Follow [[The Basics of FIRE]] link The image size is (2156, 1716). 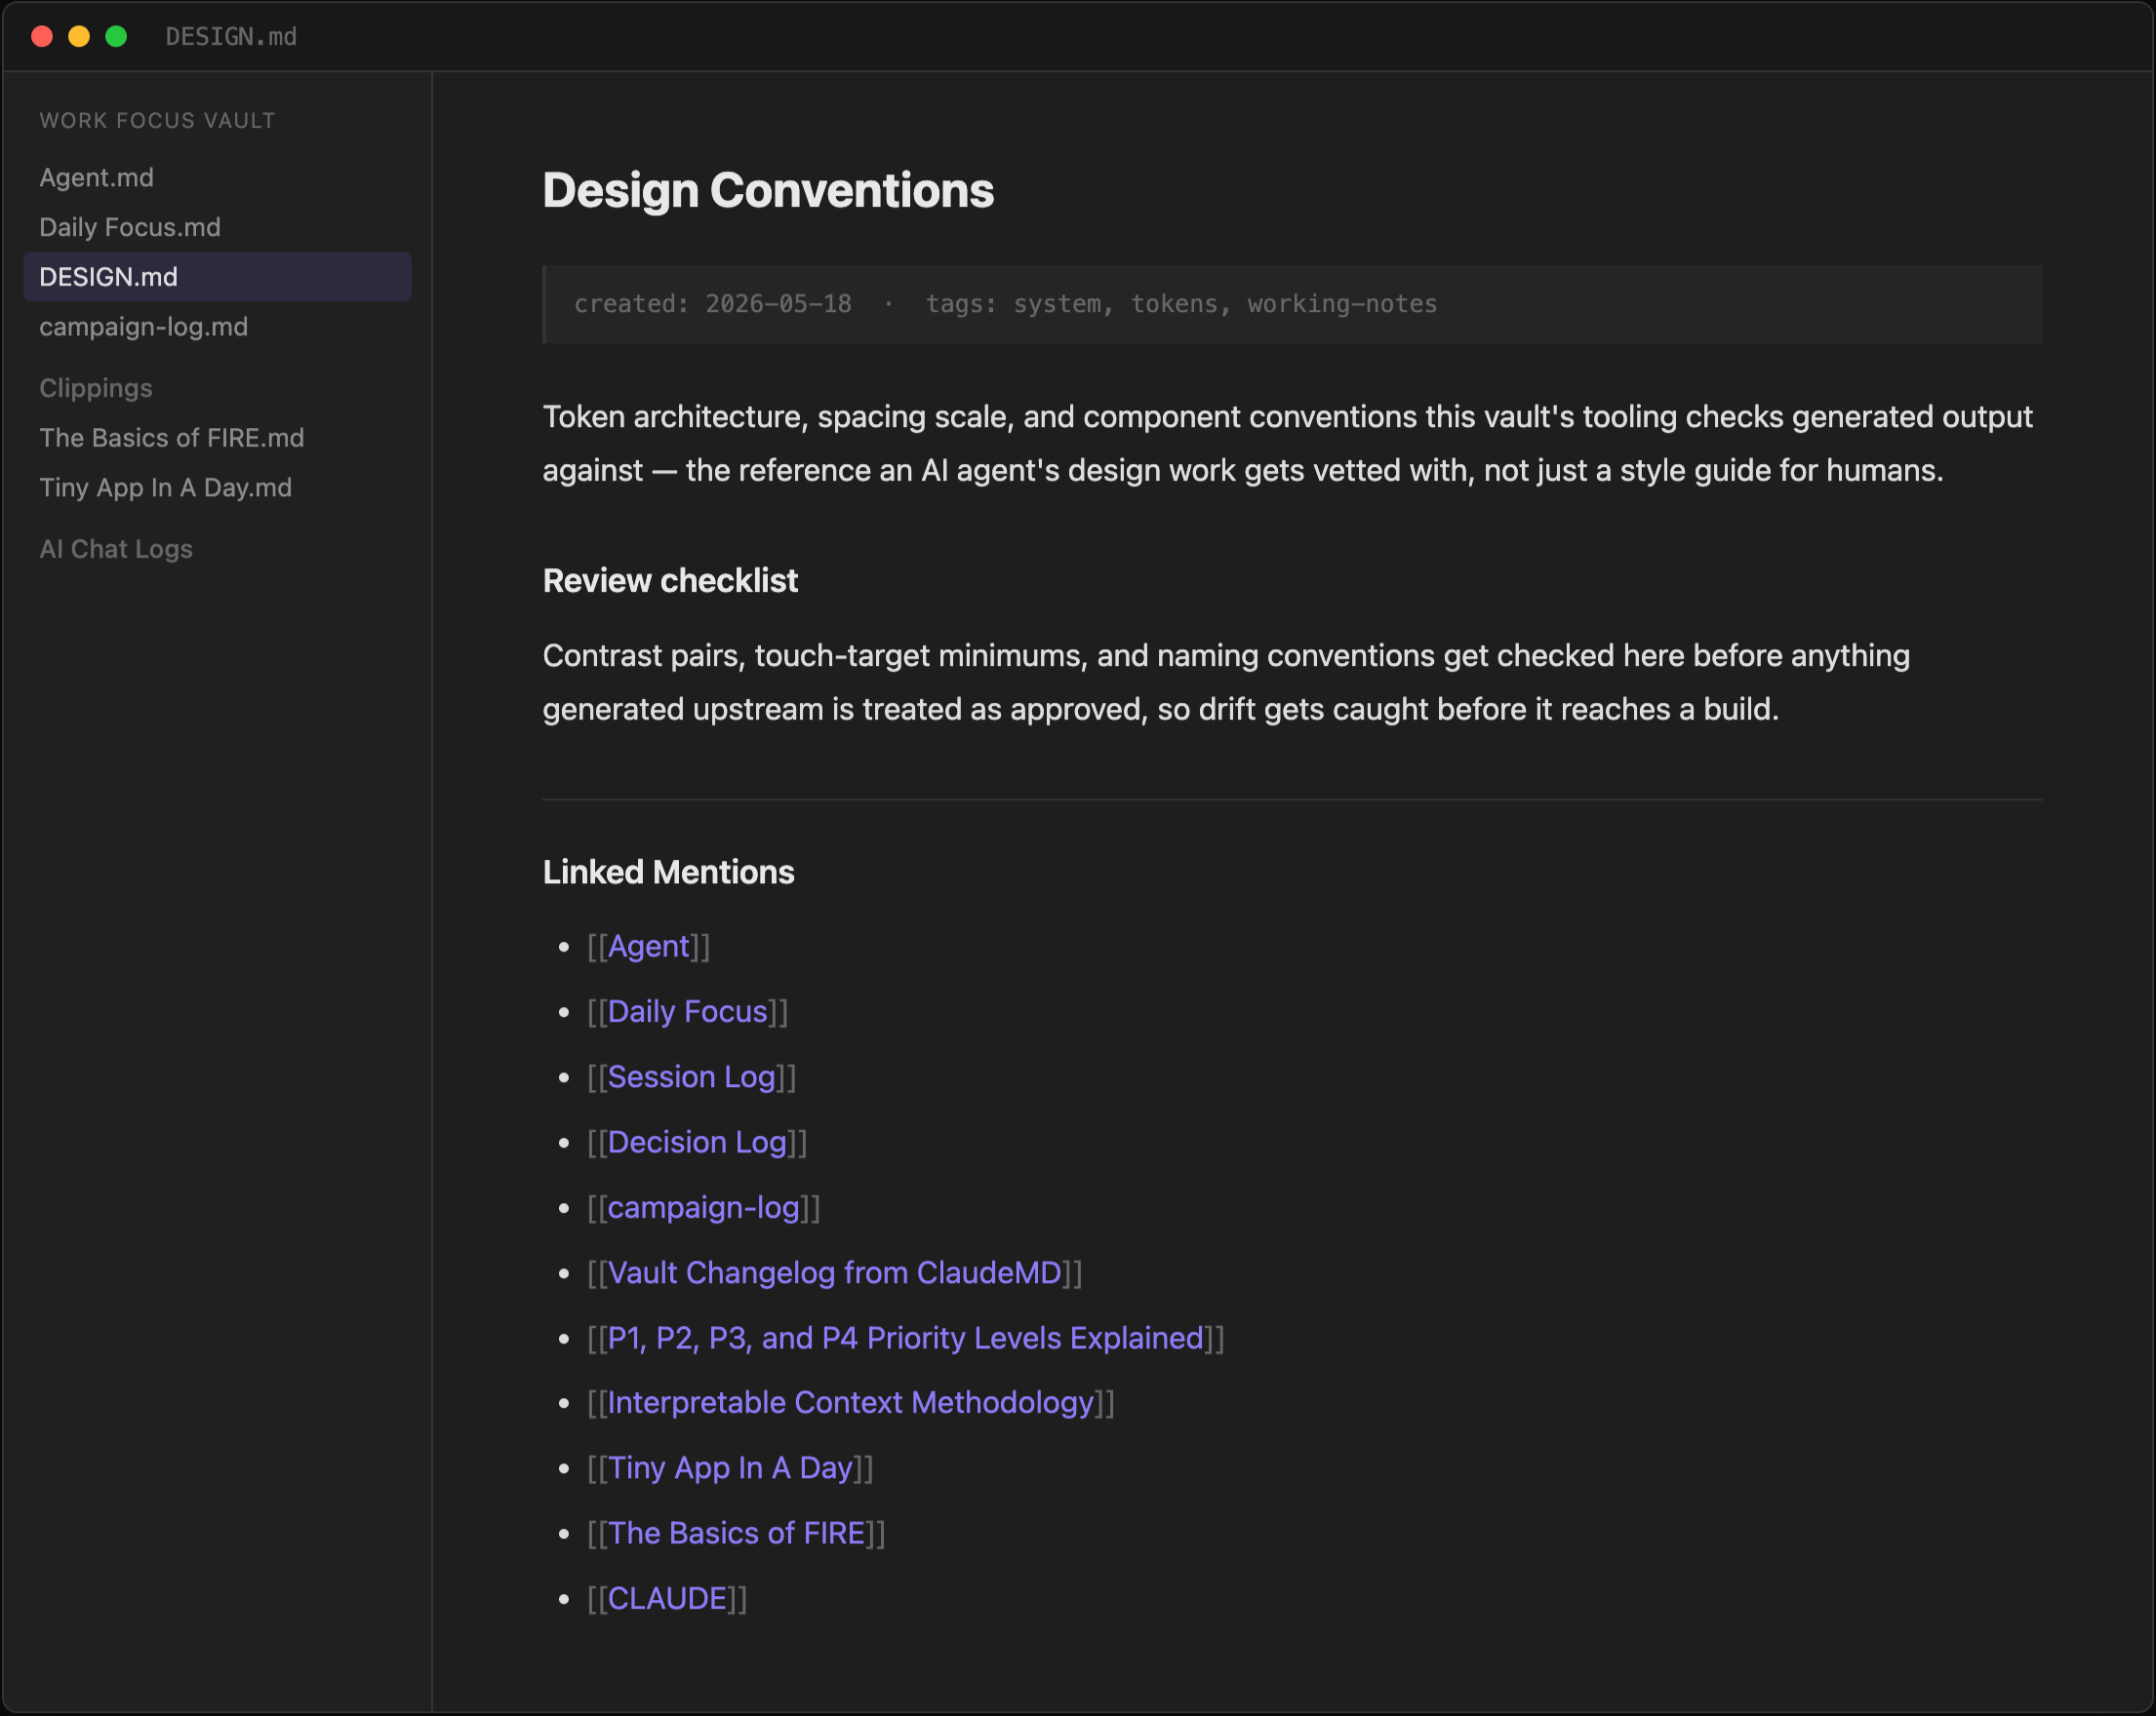click(737, 1533)
